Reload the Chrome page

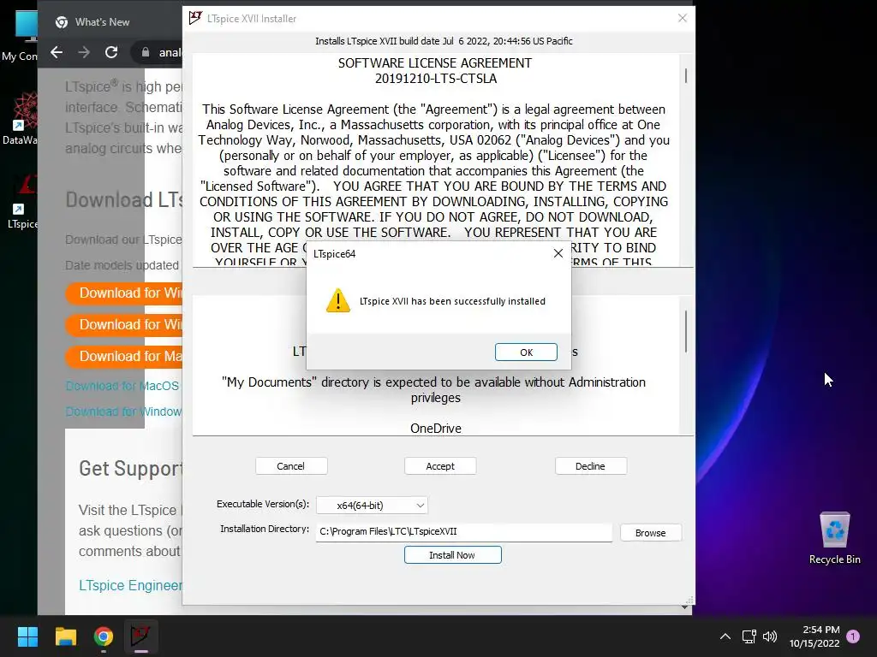pos(111,52)
